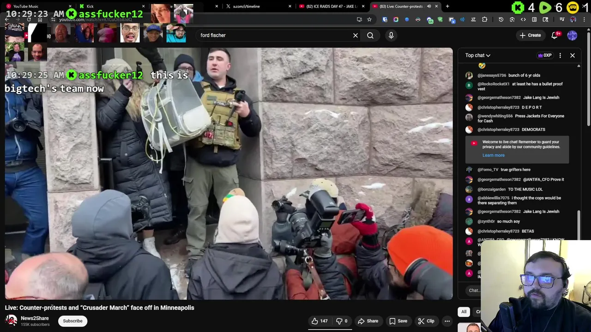Image resolution: width=591 pixels, height=332 pixels.
Task: Open YouTube notifications bell
Action: (555, 36)
